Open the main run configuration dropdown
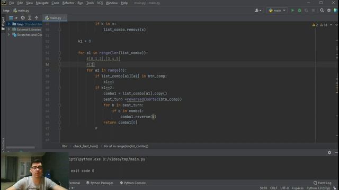The height and width of the screenshot is (190, 339). coord(277,11)
